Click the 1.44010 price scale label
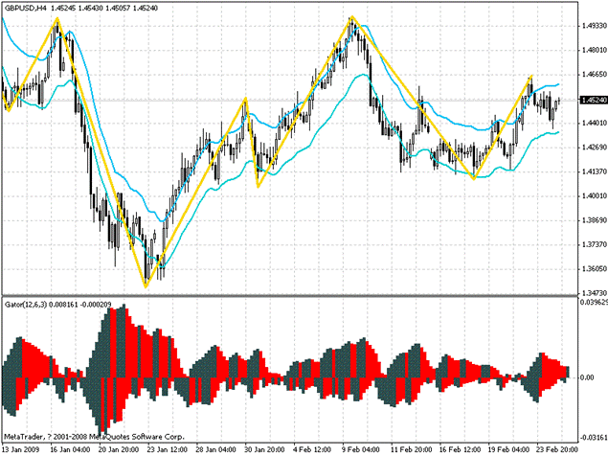Viewport: 608px width, 456px height. 594,123
